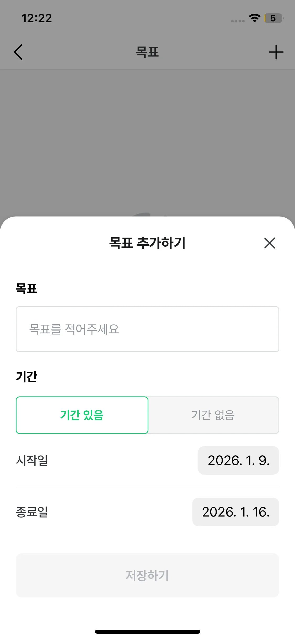
Task: Tap the cellular signal dots
Action: (238, 21)
